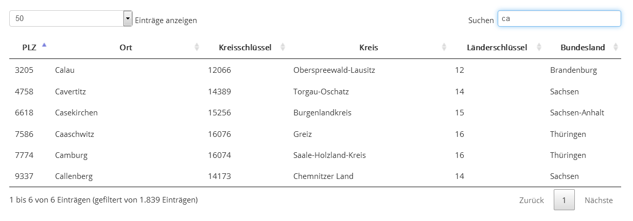
Task: Sort table via Bundesland arrow icon
Action: coord(616,47)
